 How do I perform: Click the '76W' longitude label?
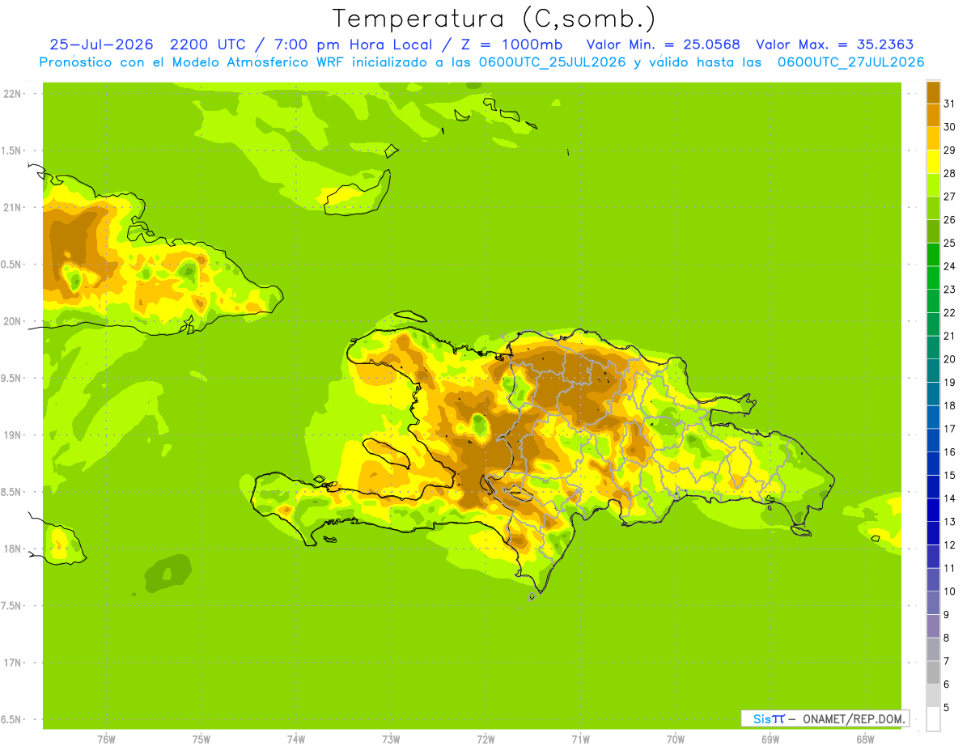pos(106,739)
